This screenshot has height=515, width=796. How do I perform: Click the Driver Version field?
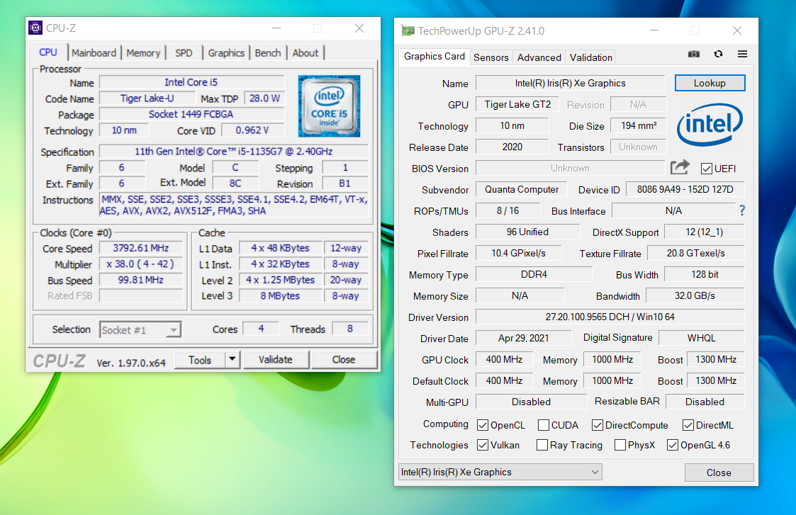(x=610, y=317)
